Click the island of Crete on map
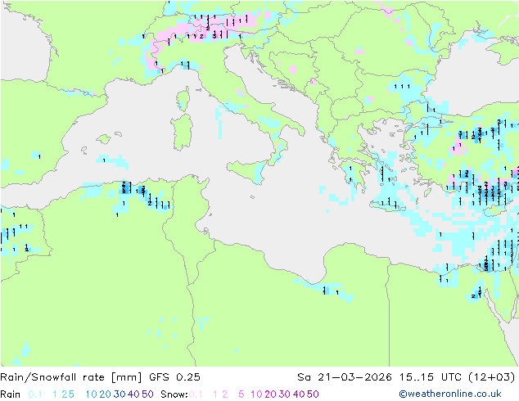519x401 pixels. pos(387,205)
